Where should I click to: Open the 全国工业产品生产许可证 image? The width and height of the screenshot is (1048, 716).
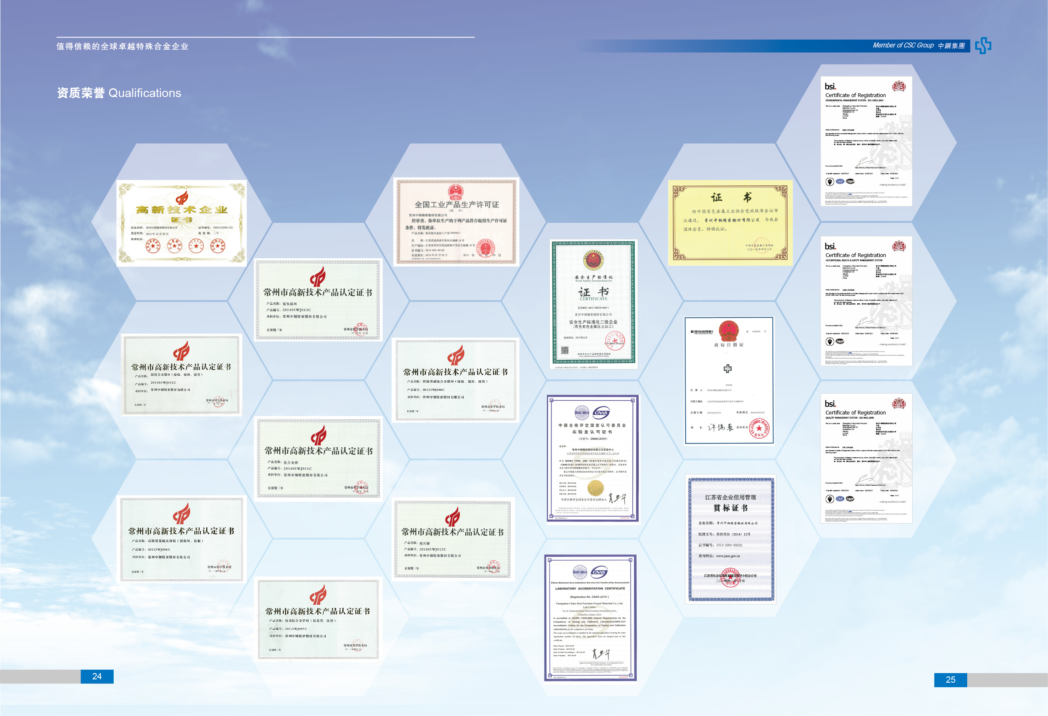[x=456, y=222]
